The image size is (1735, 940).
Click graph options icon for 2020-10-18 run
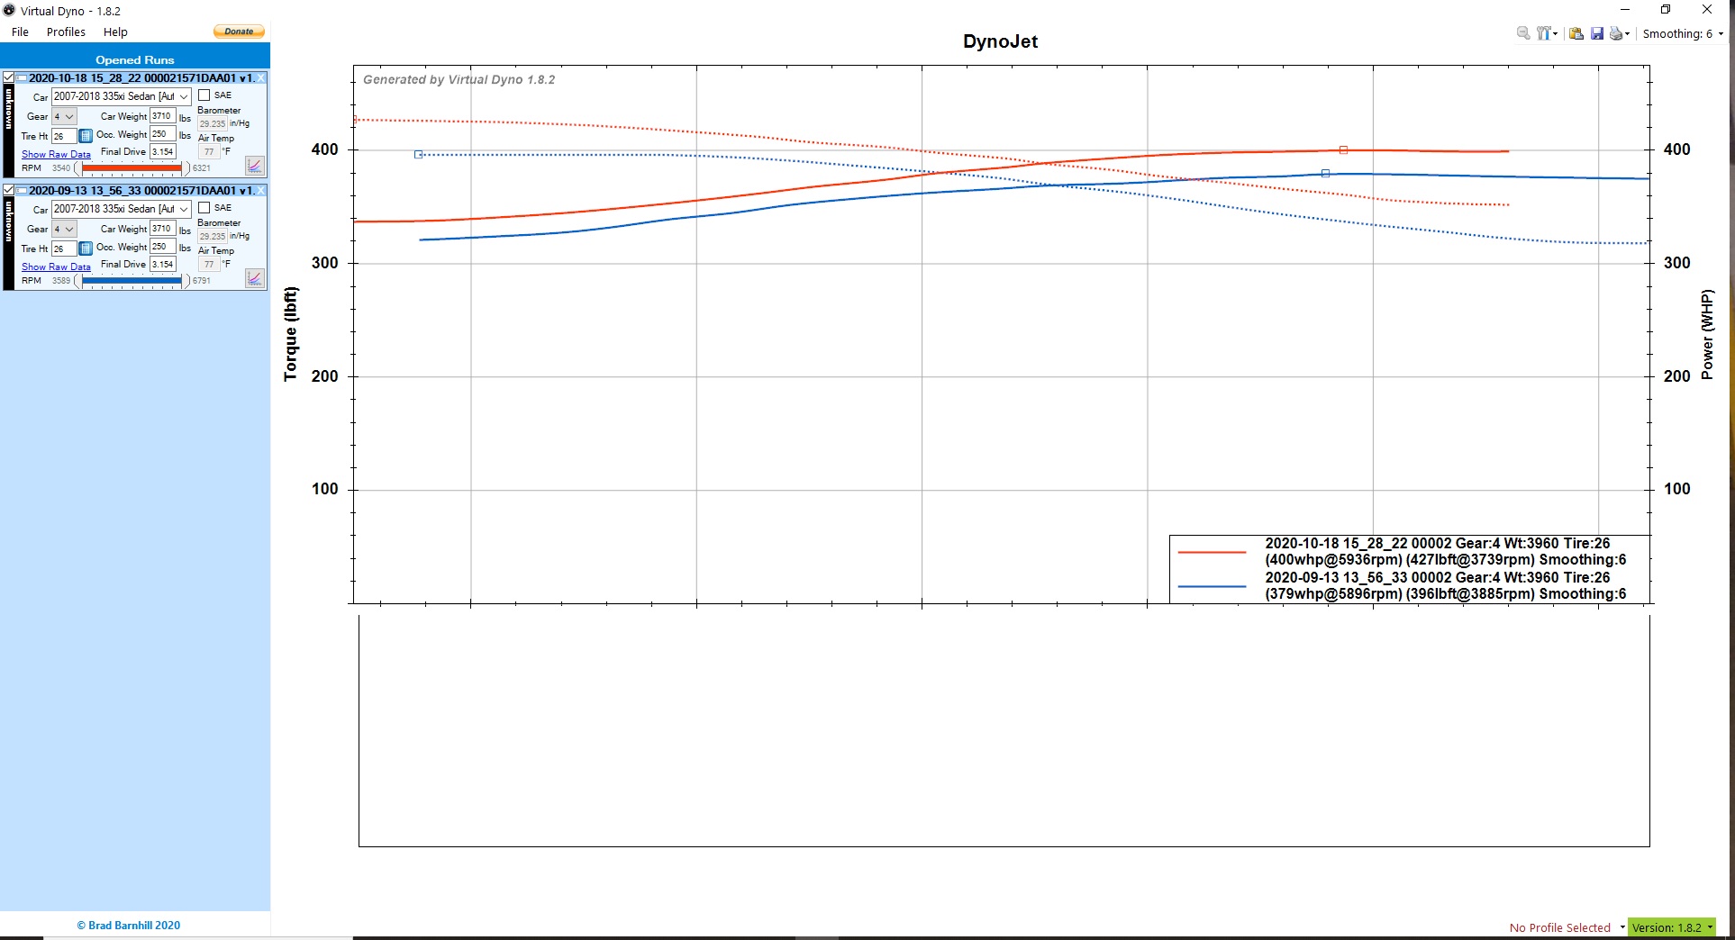(254, 166)
